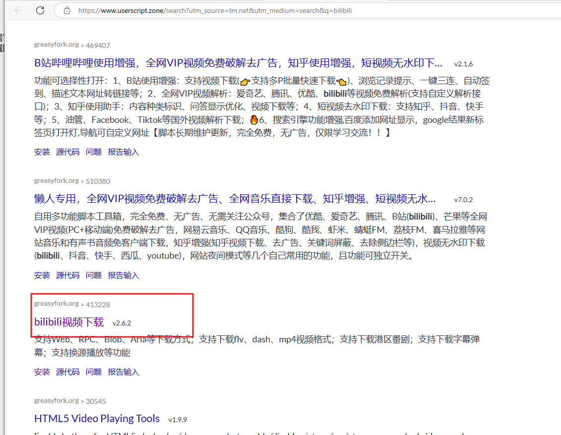
Task: Click the greasyfork.org > 469407 source text
Action: pyautogui.click(x=72, y=45)
